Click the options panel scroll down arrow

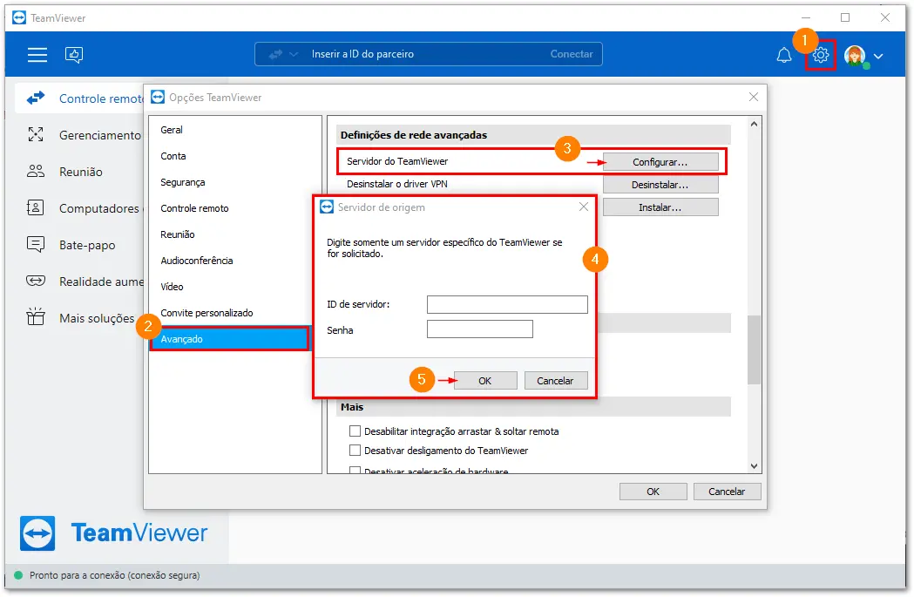(x=755, y=465)
